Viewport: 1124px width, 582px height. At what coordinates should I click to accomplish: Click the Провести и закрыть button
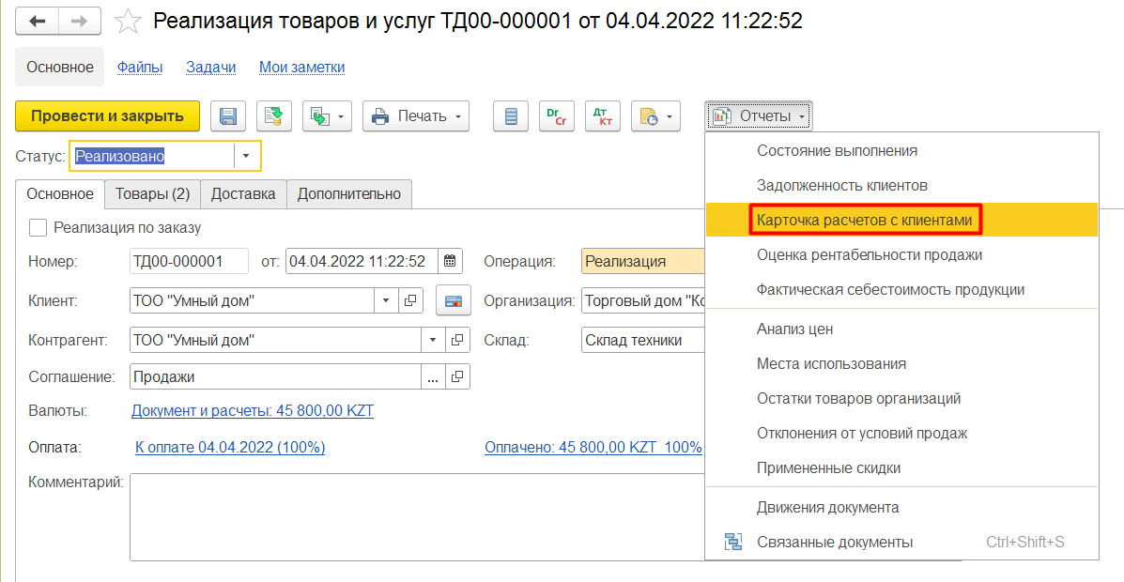tap(107, 116)
